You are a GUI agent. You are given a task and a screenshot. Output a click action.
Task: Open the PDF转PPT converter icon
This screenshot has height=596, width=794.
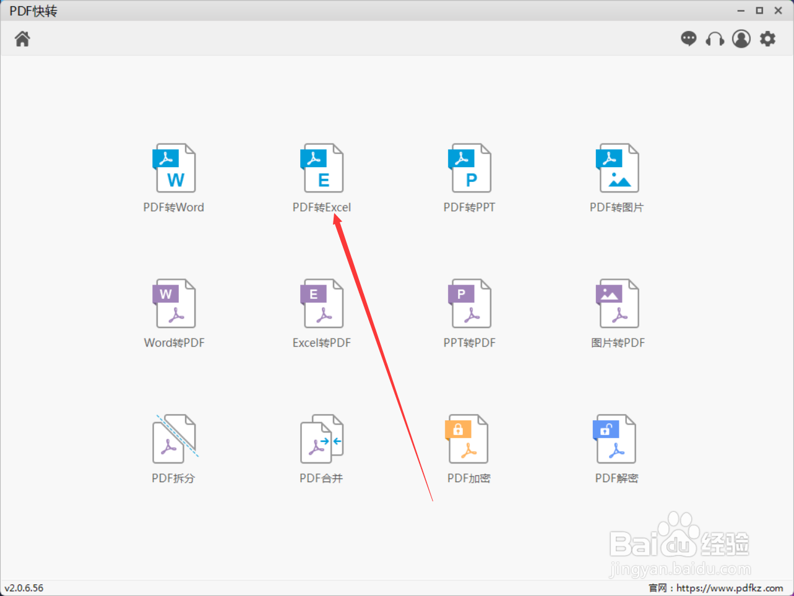tap(470, 168)
